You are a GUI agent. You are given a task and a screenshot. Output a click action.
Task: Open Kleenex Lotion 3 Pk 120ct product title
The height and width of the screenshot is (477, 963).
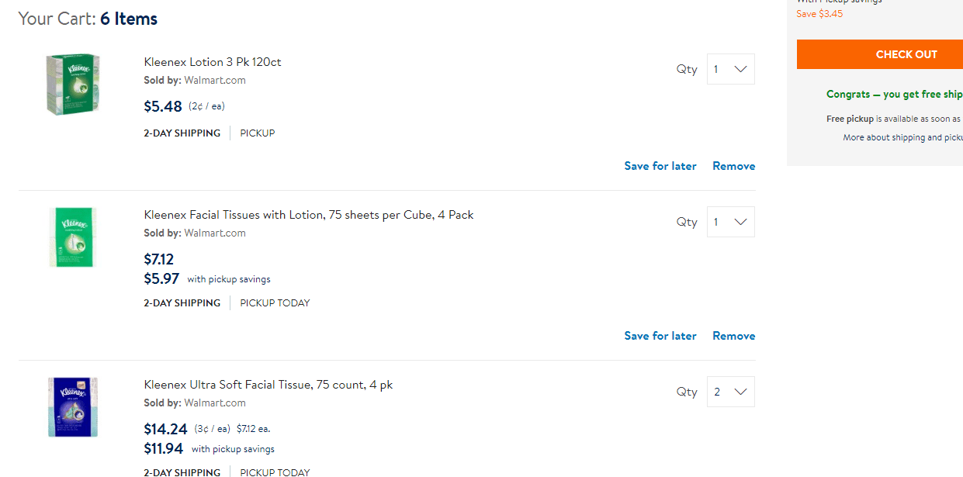pos(213,62)
